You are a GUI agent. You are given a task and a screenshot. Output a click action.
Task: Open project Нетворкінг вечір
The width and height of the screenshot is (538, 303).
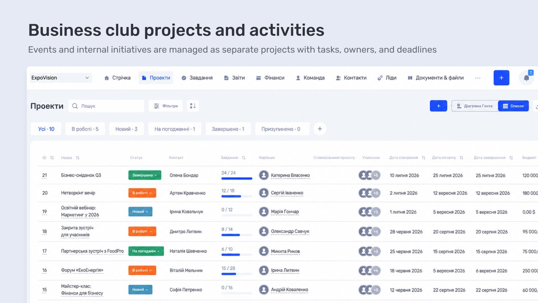(x=78, y=193)
